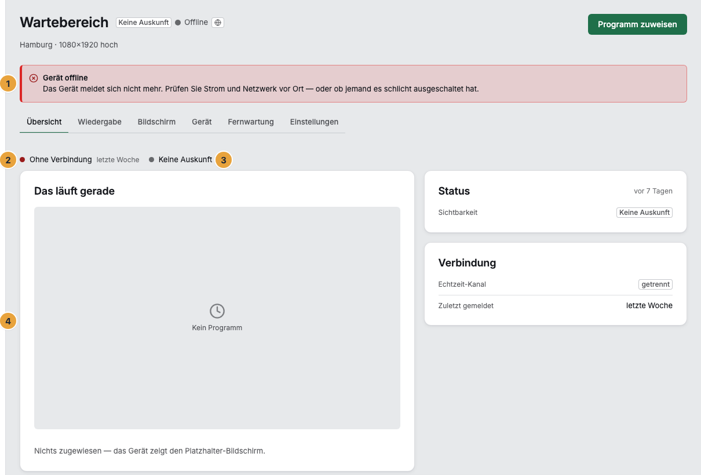701x475 pixels.
Task: Click the Kein Programm label
Action: click(x=217, y=328)
